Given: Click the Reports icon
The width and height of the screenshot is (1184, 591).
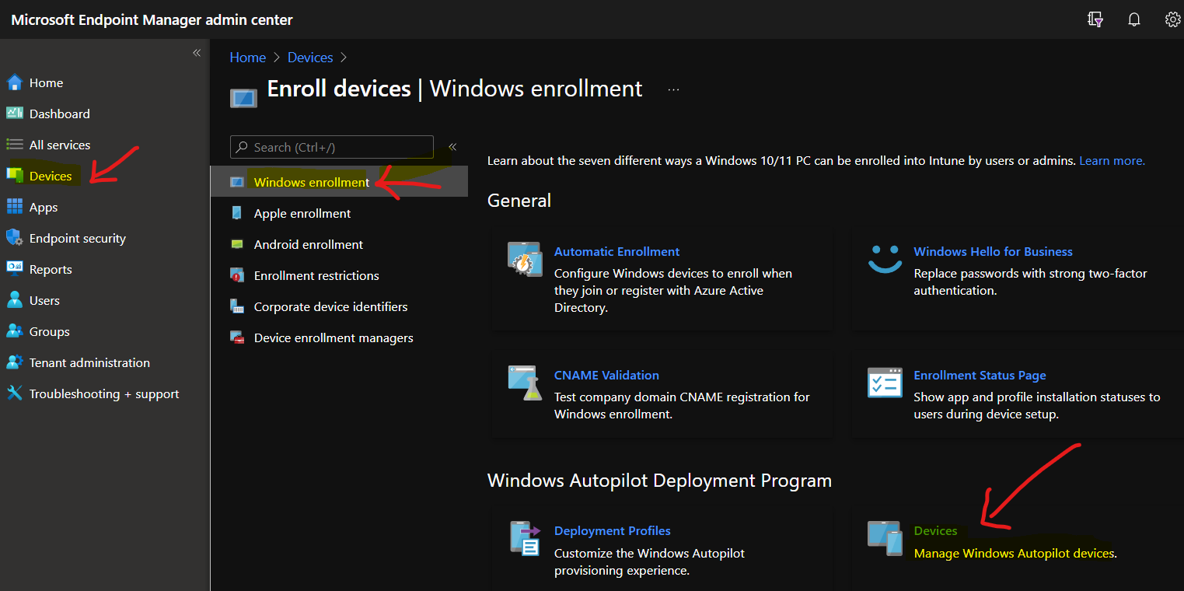Looking at the screenshot, I should click(x=14, y=269).
